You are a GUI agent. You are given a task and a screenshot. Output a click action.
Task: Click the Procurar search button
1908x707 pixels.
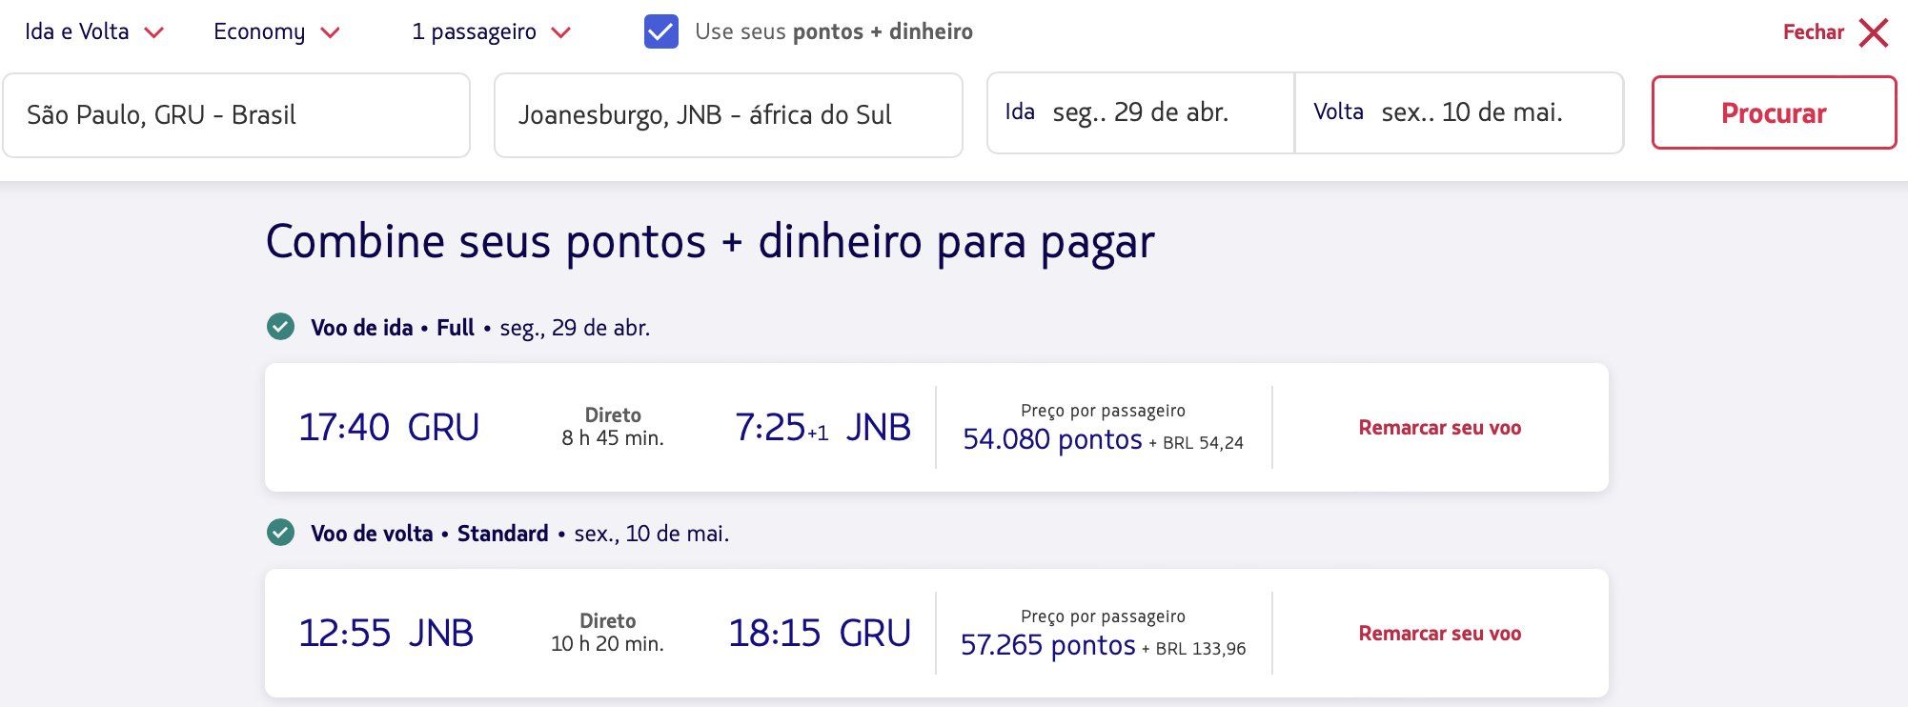click(1774, 112)
